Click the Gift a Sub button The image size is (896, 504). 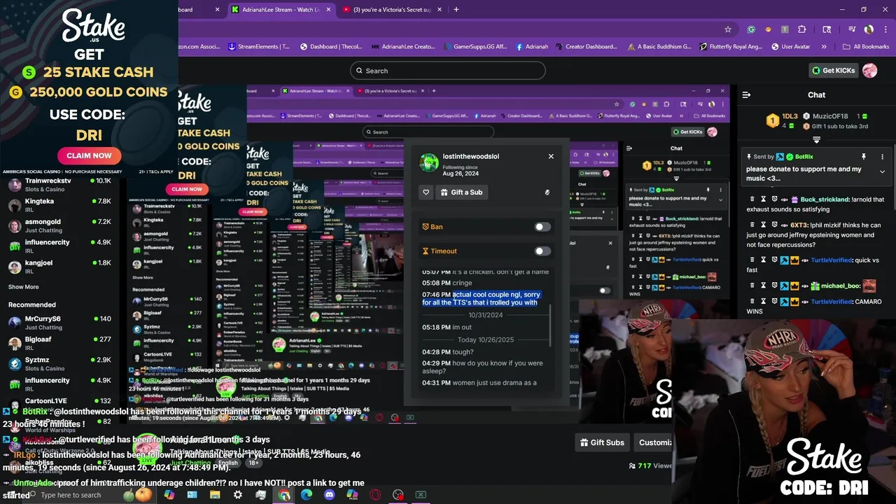[x=461, y=192]
